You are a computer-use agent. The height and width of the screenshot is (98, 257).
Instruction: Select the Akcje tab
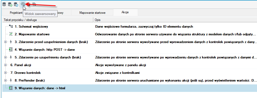(x=125, y=12)
